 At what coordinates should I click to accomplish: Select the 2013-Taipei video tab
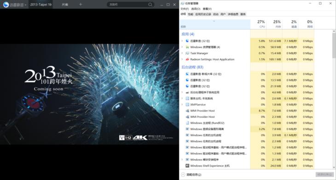tap(41, 5)
